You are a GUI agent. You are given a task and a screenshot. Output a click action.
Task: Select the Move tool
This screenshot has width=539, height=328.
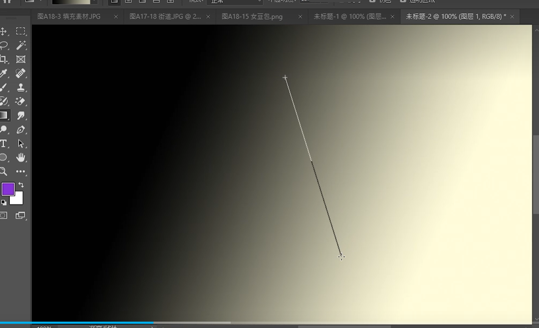[x=3, y=31]
